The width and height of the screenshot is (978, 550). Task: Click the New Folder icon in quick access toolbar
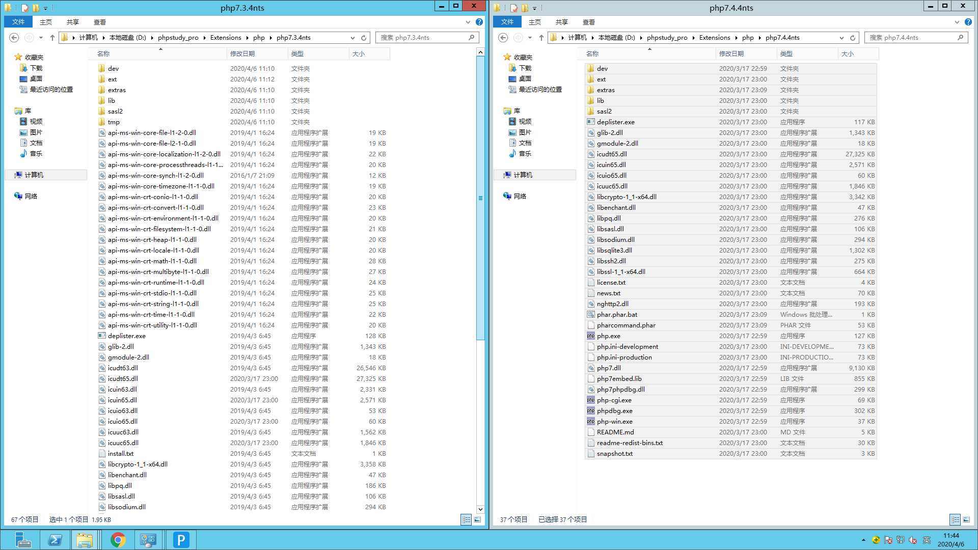[36, 8]
